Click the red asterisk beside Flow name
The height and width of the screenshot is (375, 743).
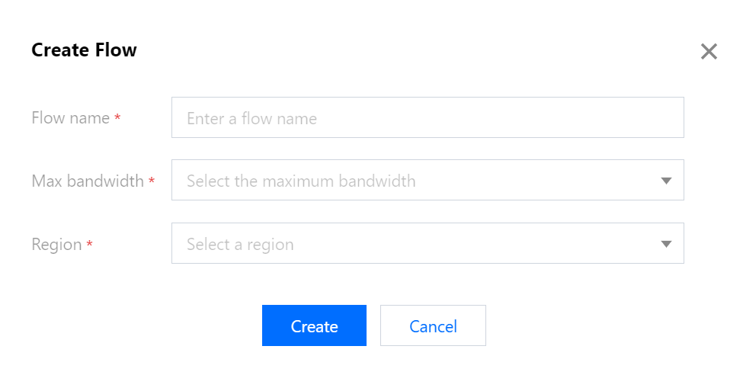tap(117, 119)
